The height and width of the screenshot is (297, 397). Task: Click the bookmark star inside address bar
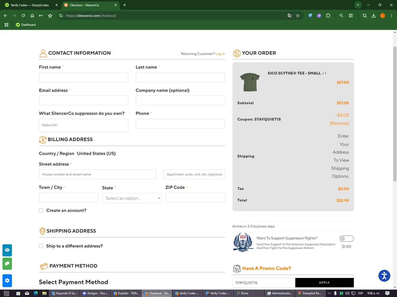298,16
